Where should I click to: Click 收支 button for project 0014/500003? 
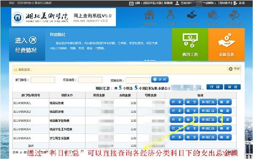pyautogui.click(x=191, y=120)
